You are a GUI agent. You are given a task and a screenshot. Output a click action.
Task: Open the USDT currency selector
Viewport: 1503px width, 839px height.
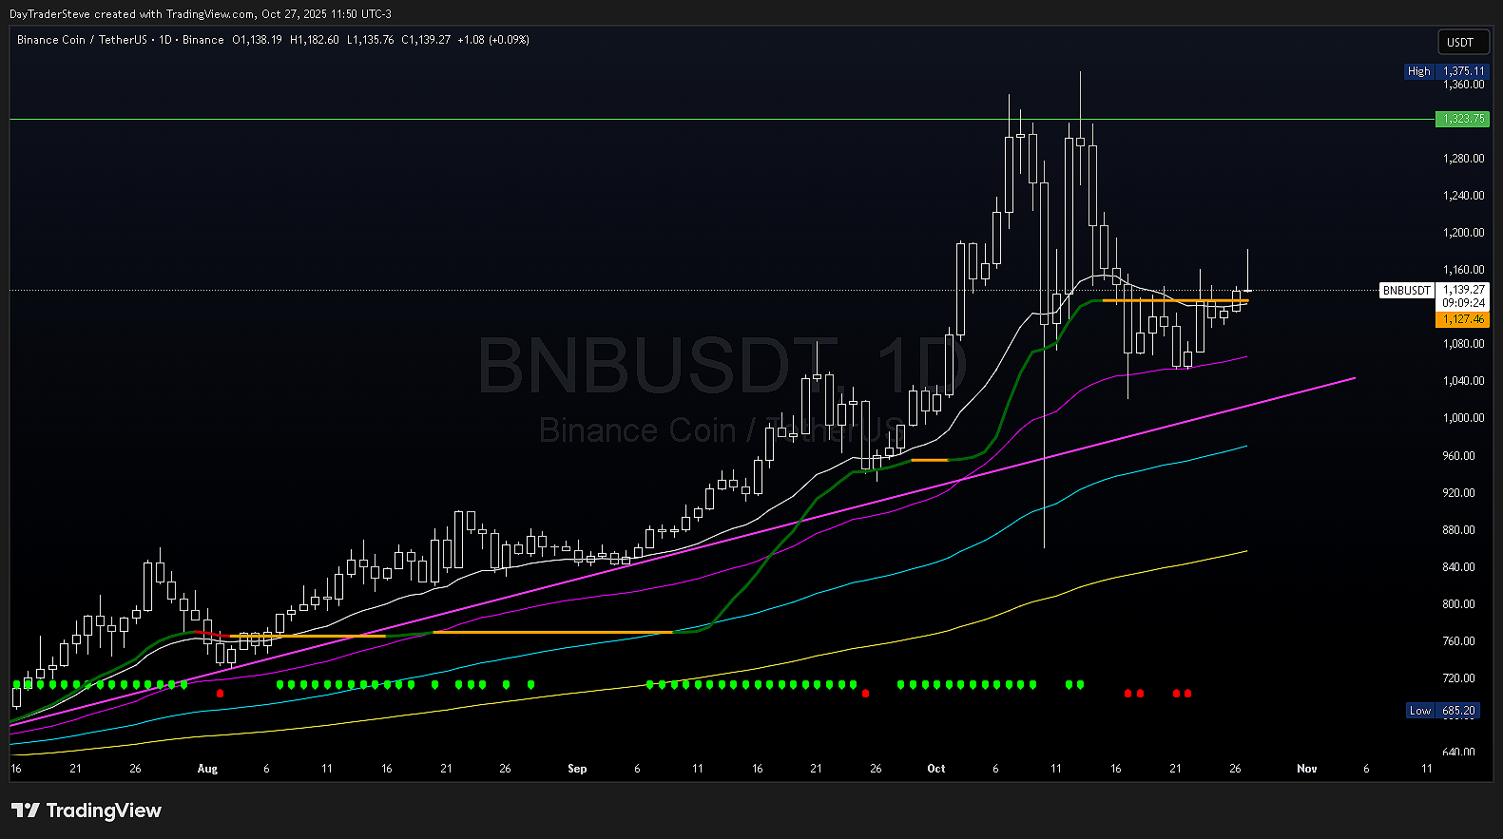pos(1461,42)
